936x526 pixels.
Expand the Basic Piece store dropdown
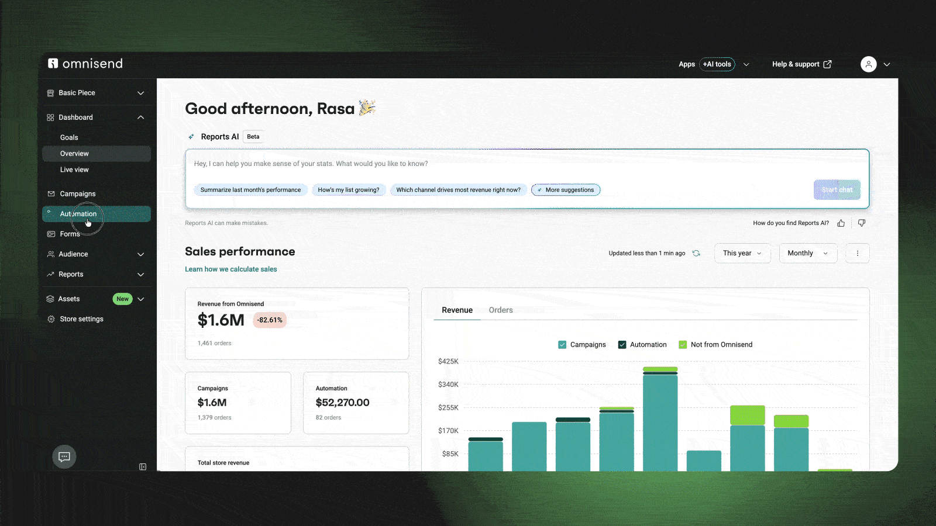point(140,93)
